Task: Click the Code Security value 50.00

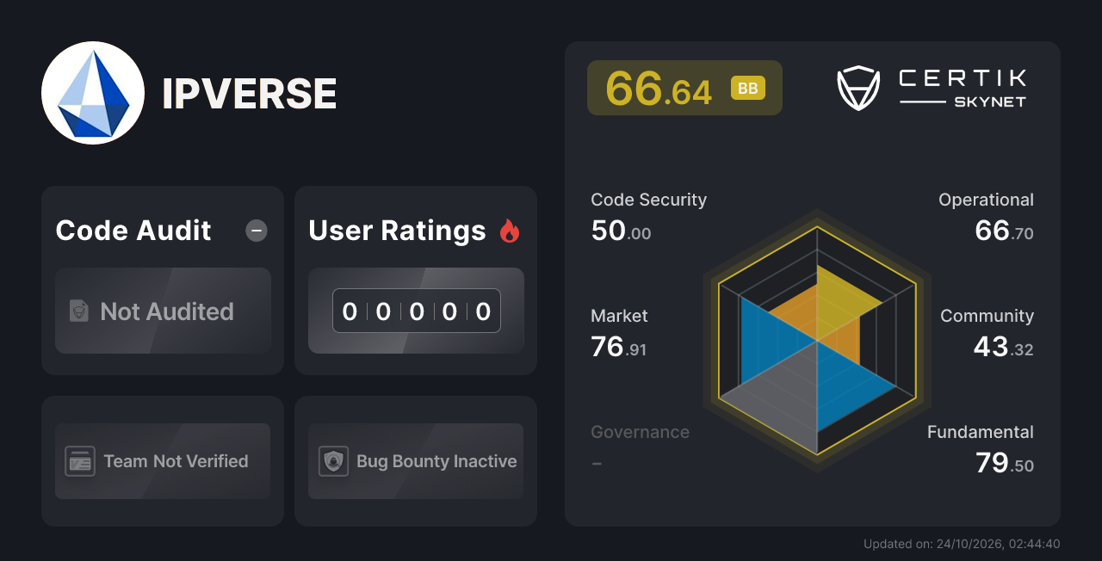Action: [621, 231]
